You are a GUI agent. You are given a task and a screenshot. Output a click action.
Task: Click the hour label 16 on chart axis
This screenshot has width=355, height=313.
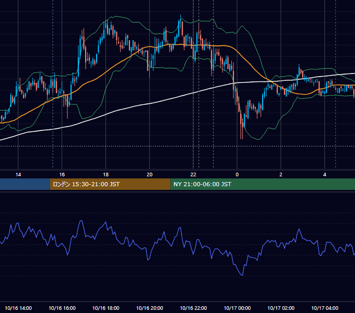[x=62, y=175]
